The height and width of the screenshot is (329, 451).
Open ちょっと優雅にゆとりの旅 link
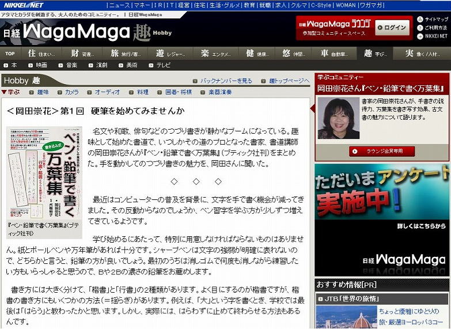pyautogui.click(x=410, y=317)
